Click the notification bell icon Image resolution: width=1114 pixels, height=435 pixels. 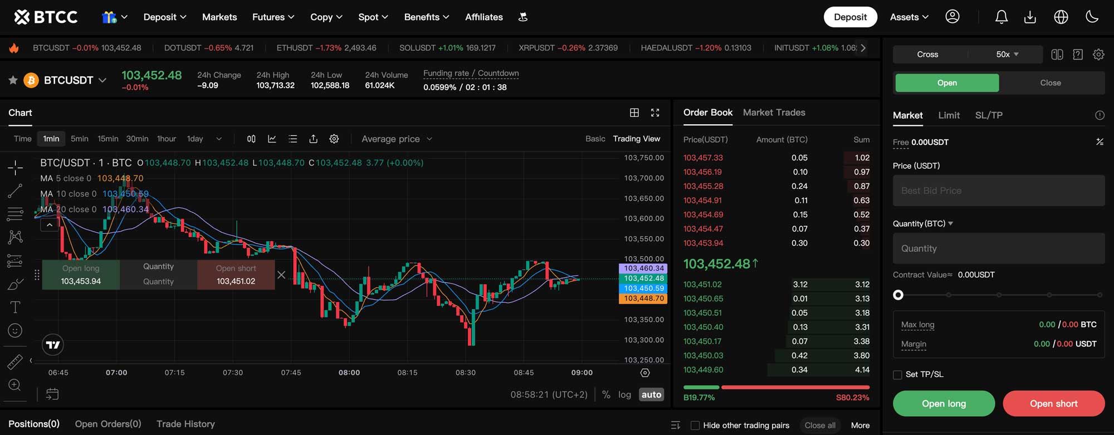point(1001,17)
